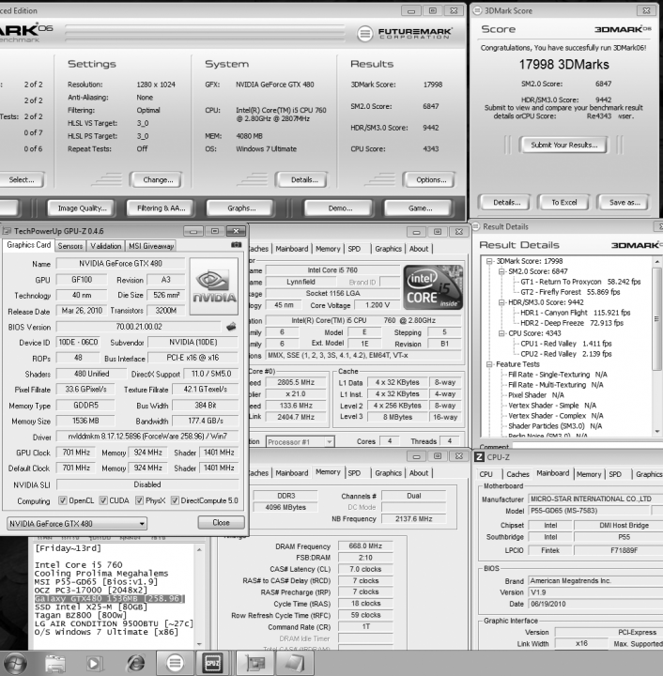The height and width of the screenshot is (676, 663).
Task: Click the Result Details scroll down arrow
Action: pyautogui.click(x=657, y=431)
